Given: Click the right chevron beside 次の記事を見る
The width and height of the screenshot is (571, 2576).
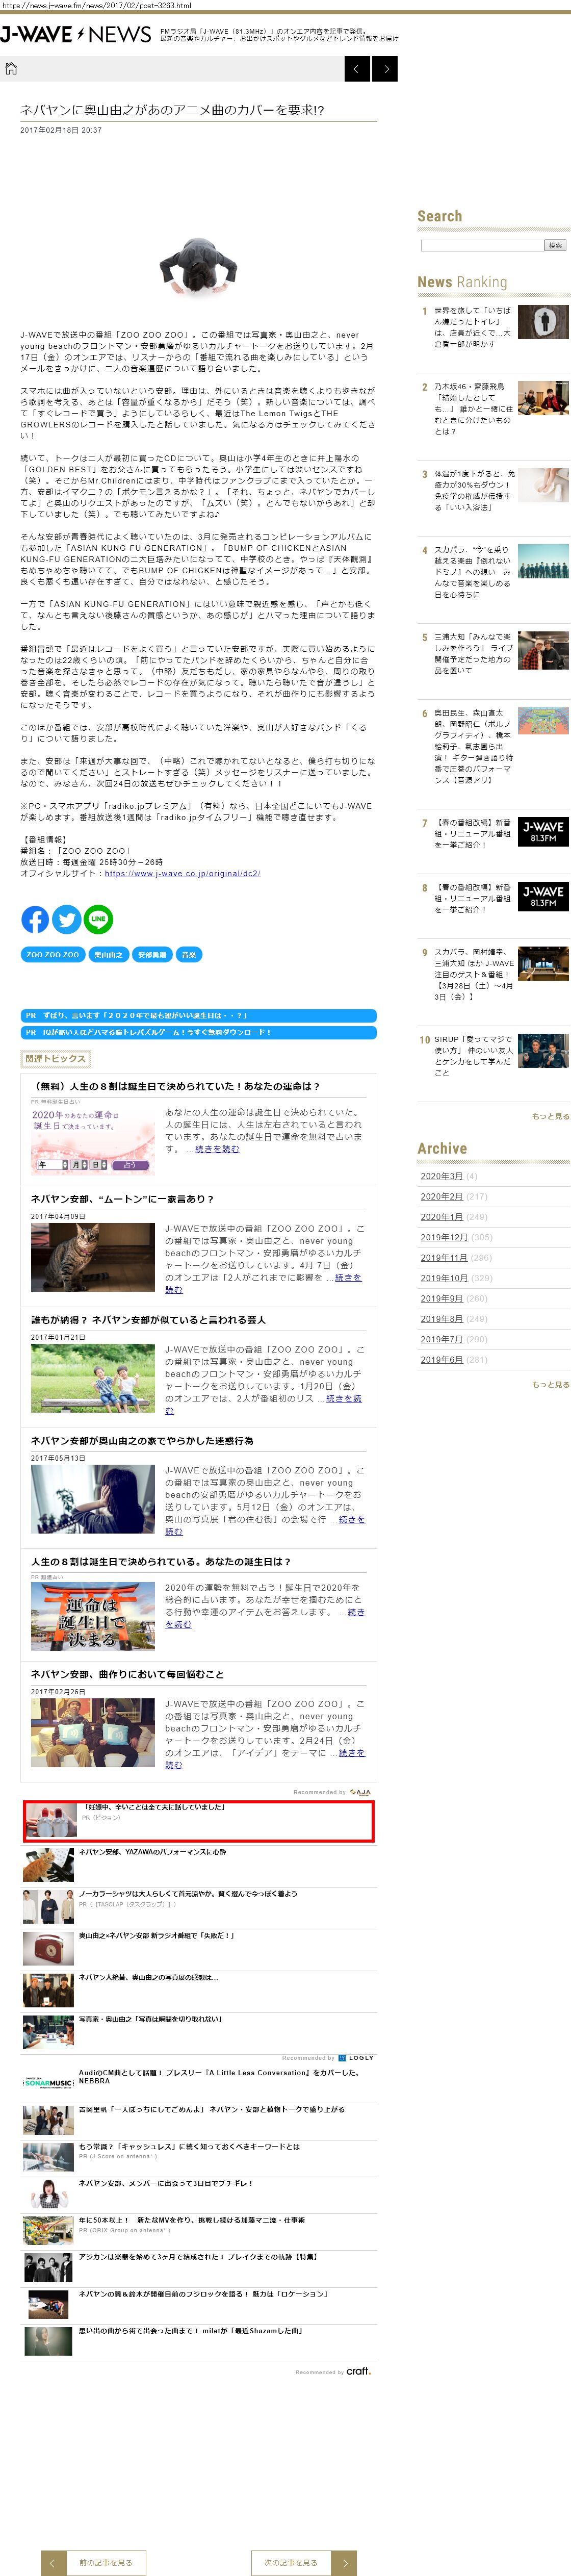Looking at the screenshot, I should coord(344,2562).
